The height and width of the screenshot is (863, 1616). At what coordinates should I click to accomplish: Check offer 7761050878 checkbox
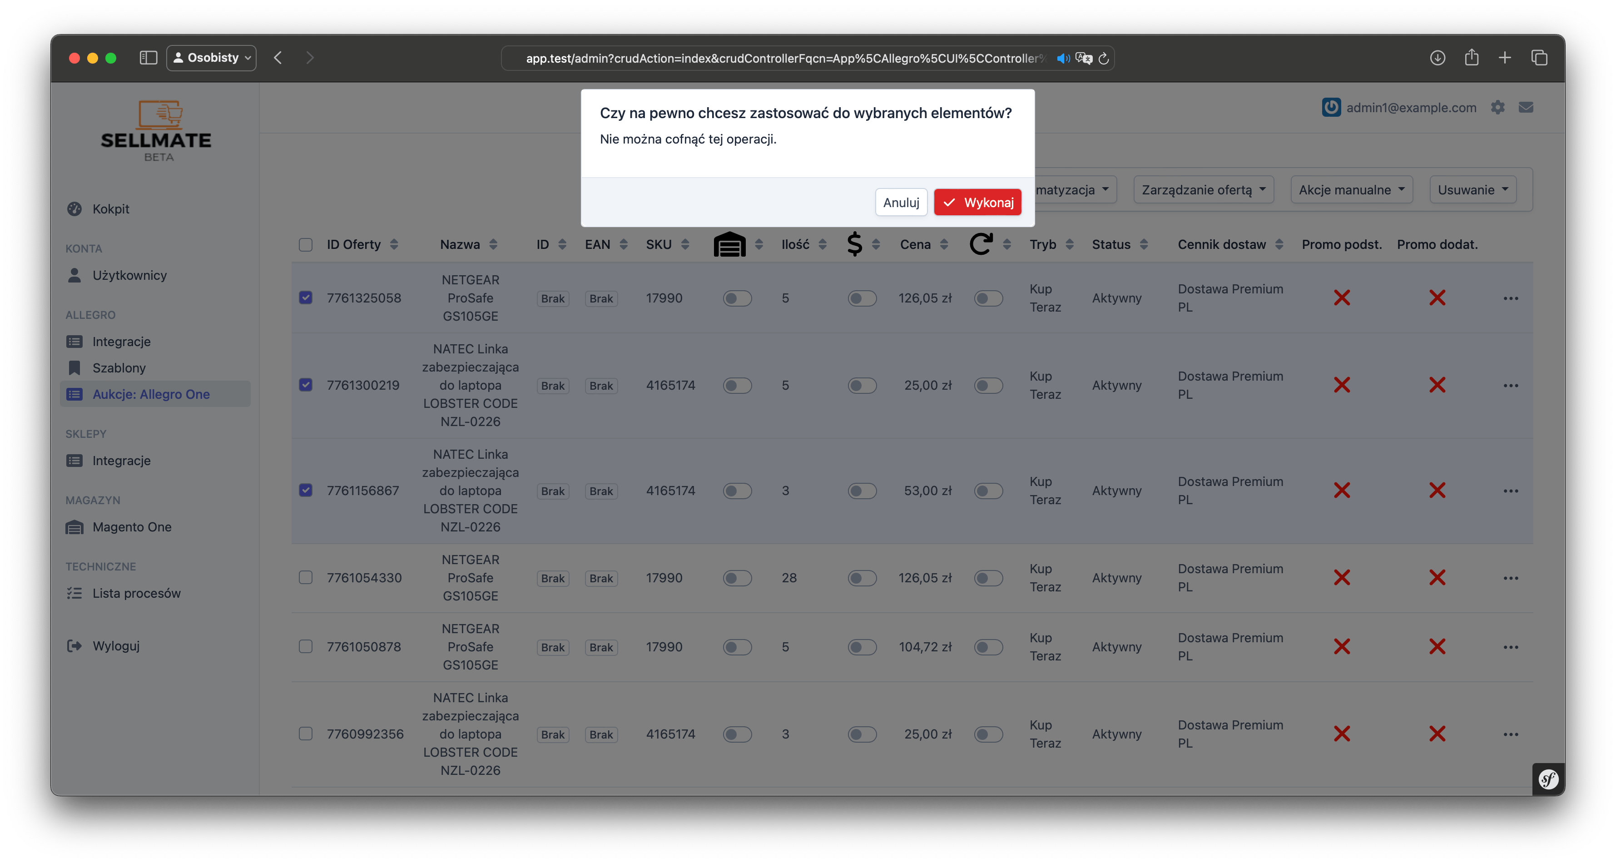click(x=306, y=646)
